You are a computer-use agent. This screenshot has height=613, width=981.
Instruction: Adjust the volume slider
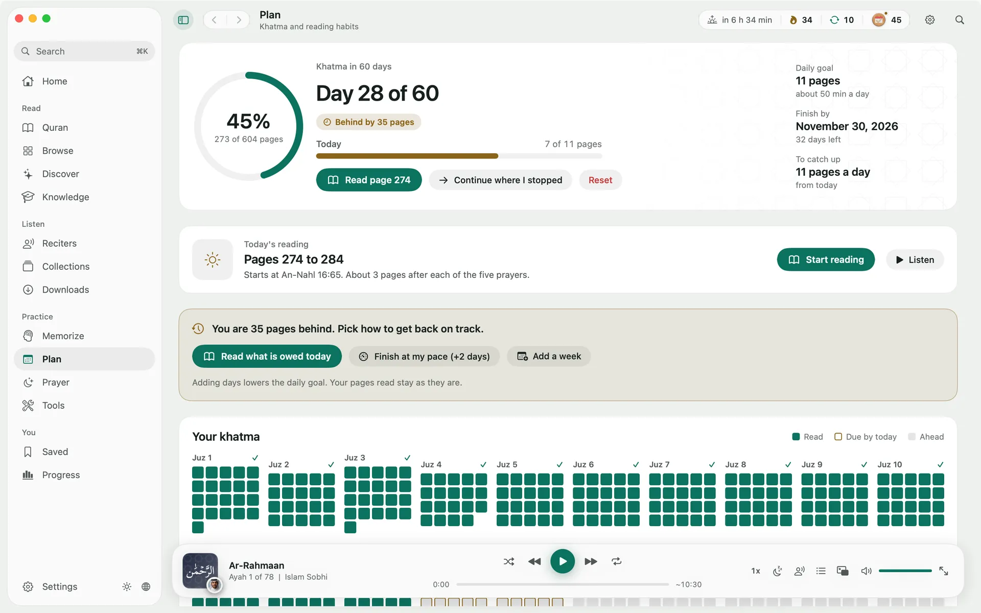(905, 571)
